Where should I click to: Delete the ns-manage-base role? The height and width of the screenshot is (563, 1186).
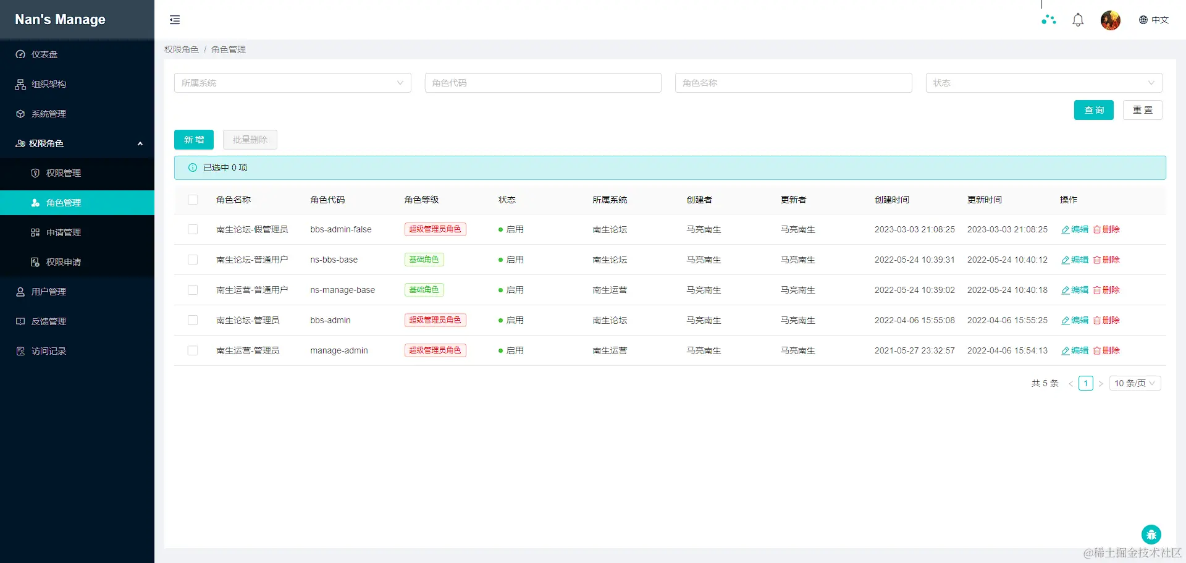click(1106, 290)
